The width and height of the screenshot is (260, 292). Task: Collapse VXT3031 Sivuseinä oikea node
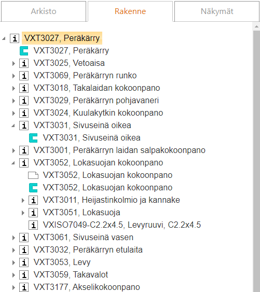click(13, 126)
